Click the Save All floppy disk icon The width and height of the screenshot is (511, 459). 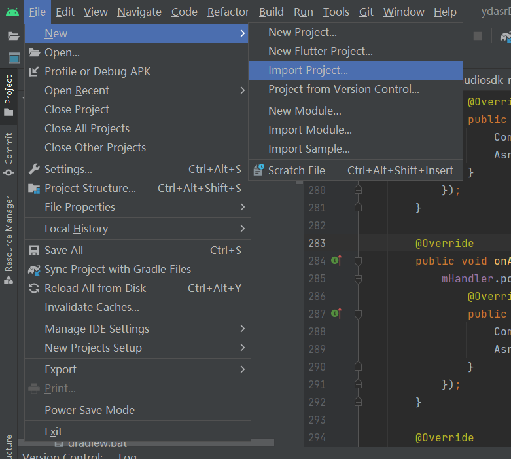34,250
